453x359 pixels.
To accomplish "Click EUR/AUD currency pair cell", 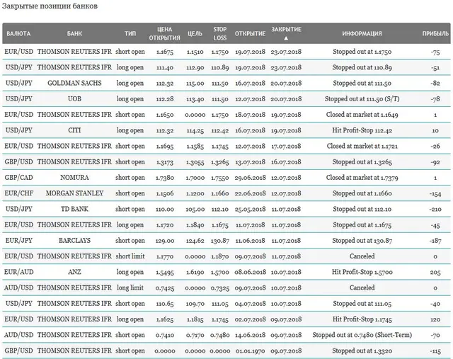I will pyautogui.click(x=19, y=272).
